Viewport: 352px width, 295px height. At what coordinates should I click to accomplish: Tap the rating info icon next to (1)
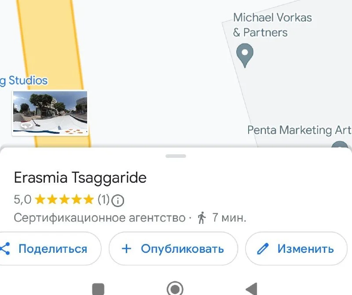117,200
